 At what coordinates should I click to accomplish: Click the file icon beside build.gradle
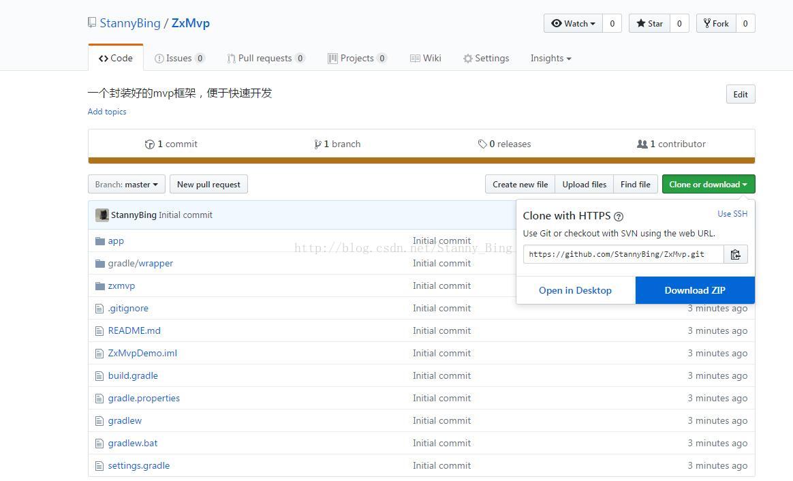tap(99, 376)
